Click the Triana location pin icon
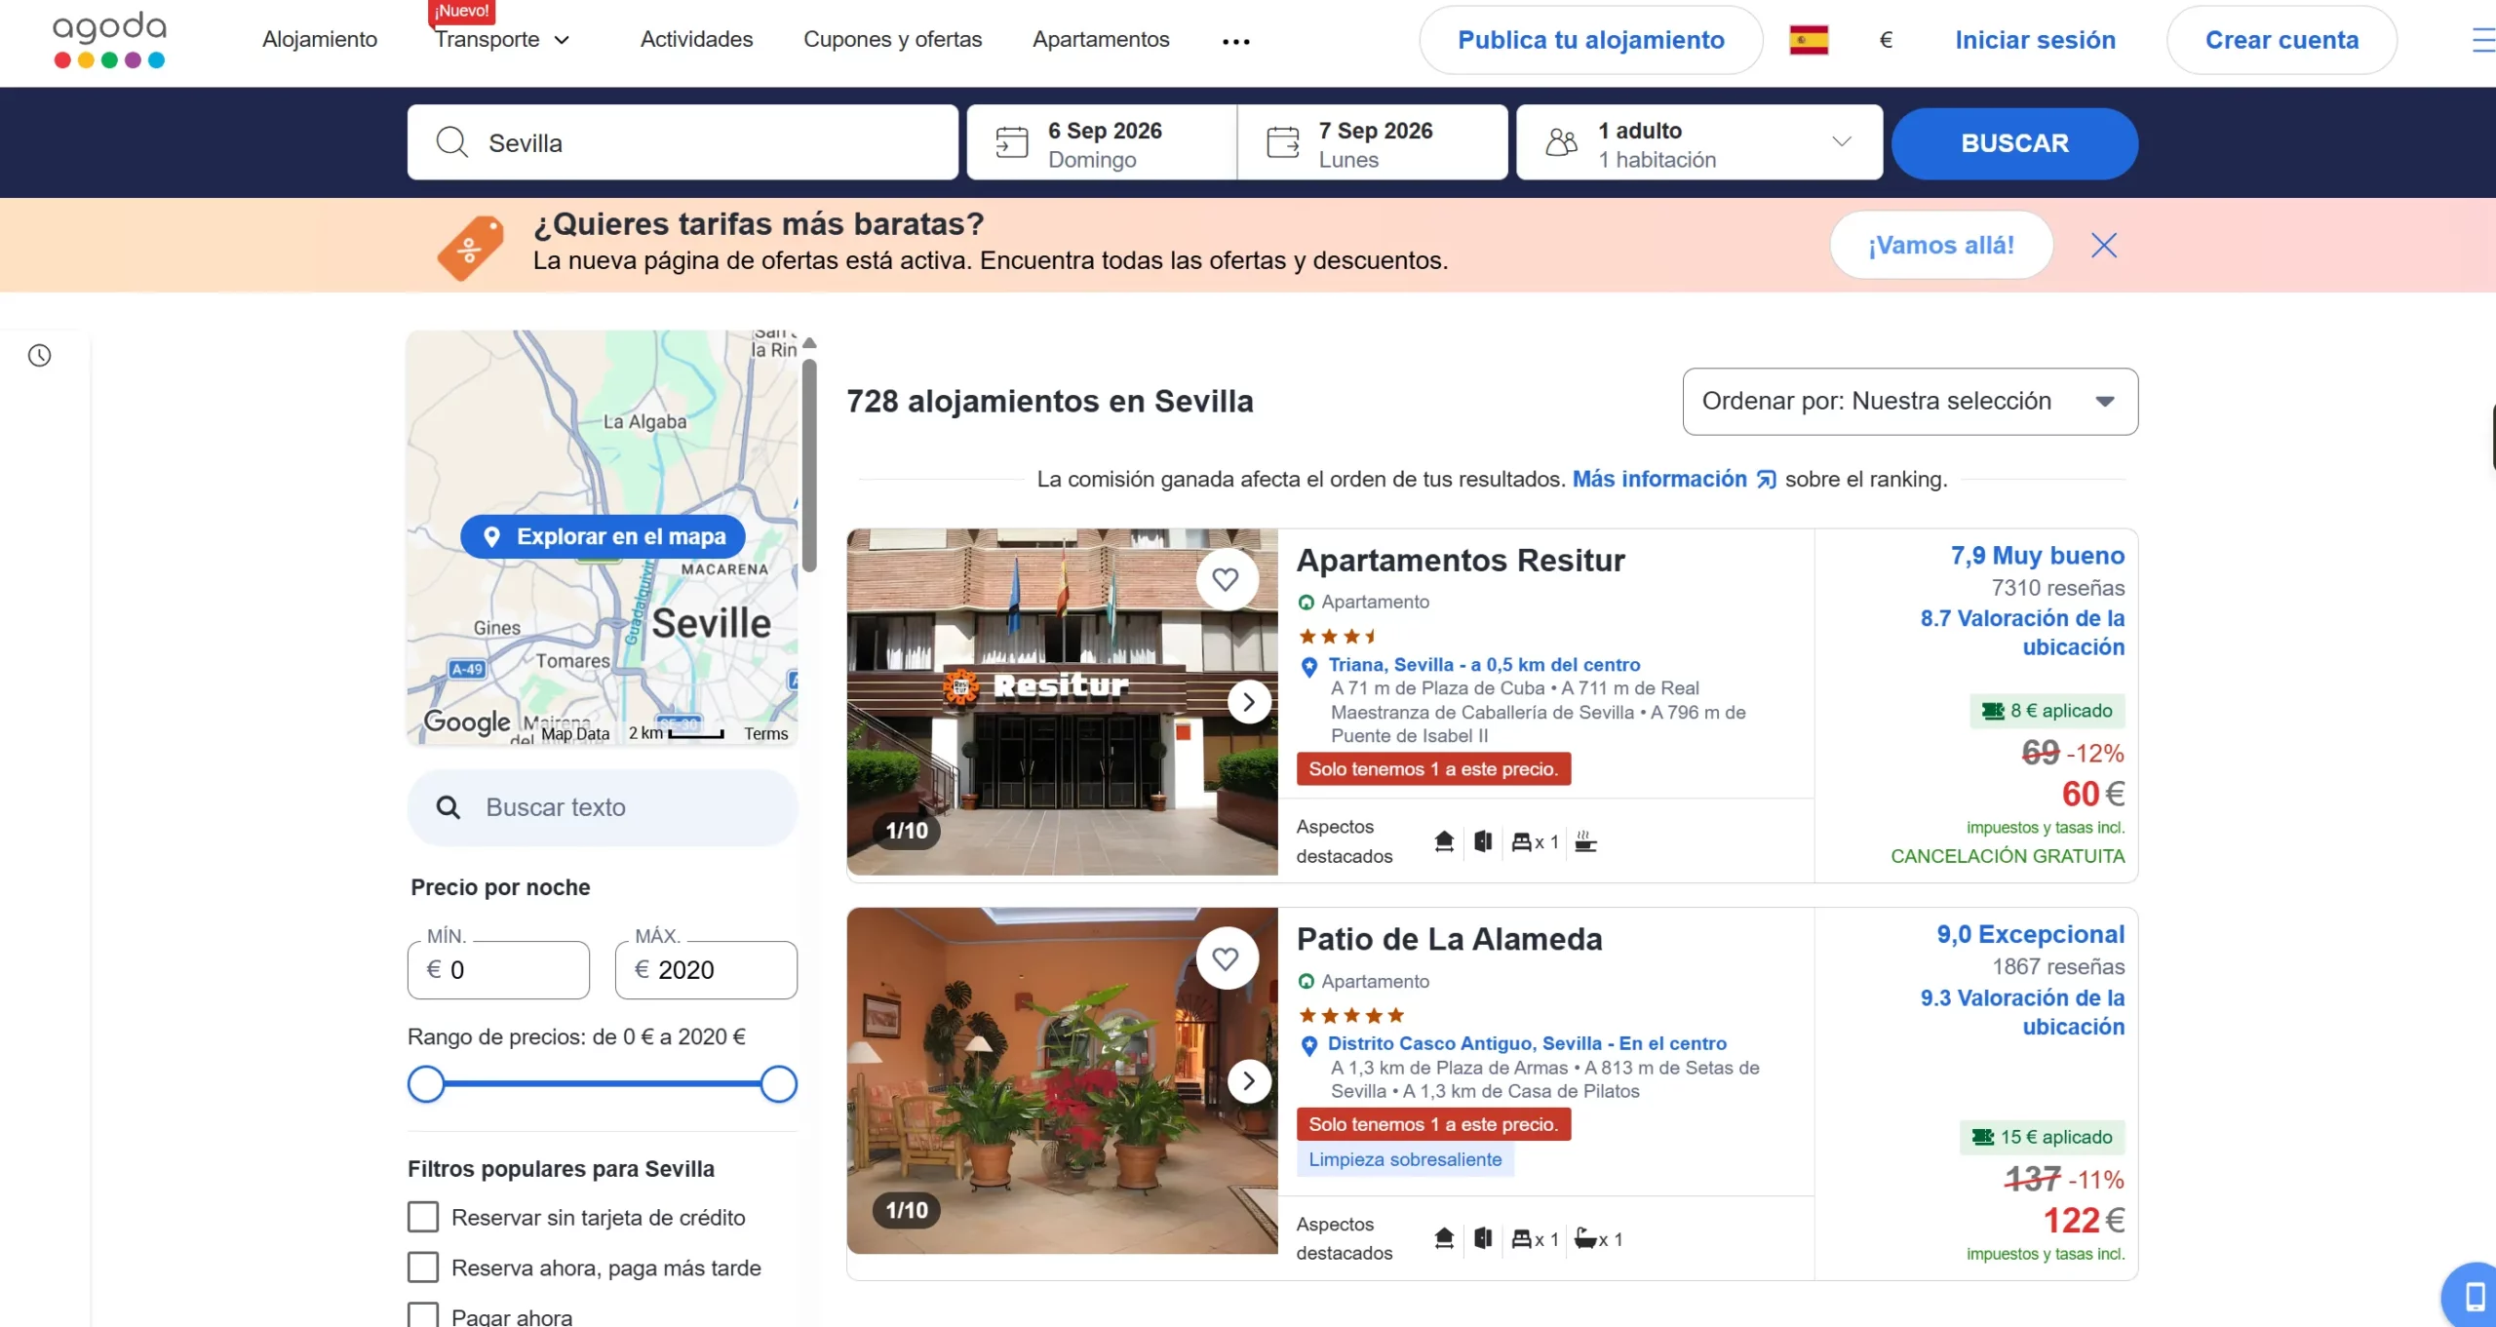The height and width of the screenshot is (1327, 2496). (1309, 667)
